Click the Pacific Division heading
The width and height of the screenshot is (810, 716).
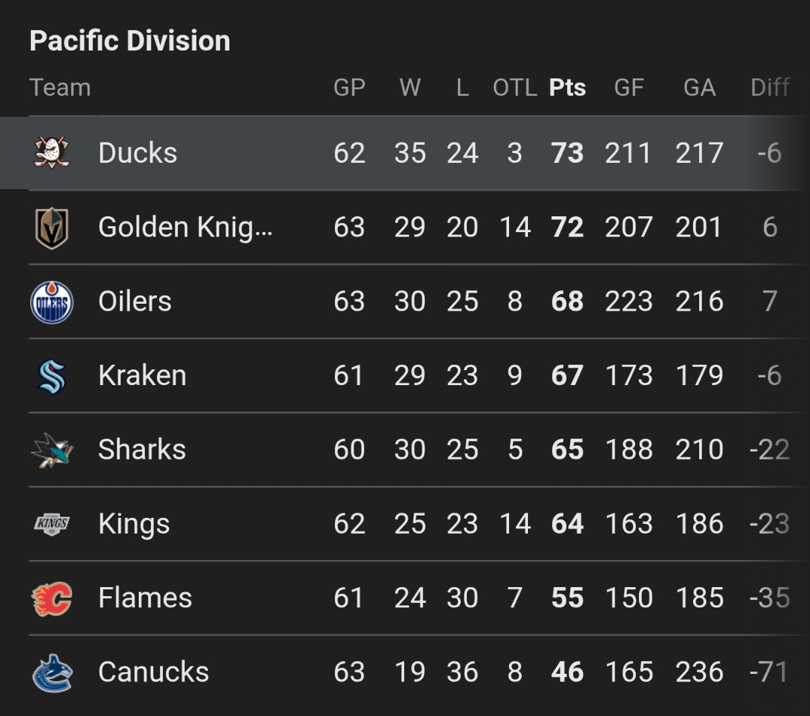coord(130,41)
